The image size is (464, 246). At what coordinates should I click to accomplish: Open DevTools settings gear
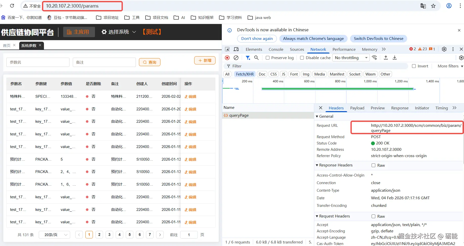click(x=444, y=49)
